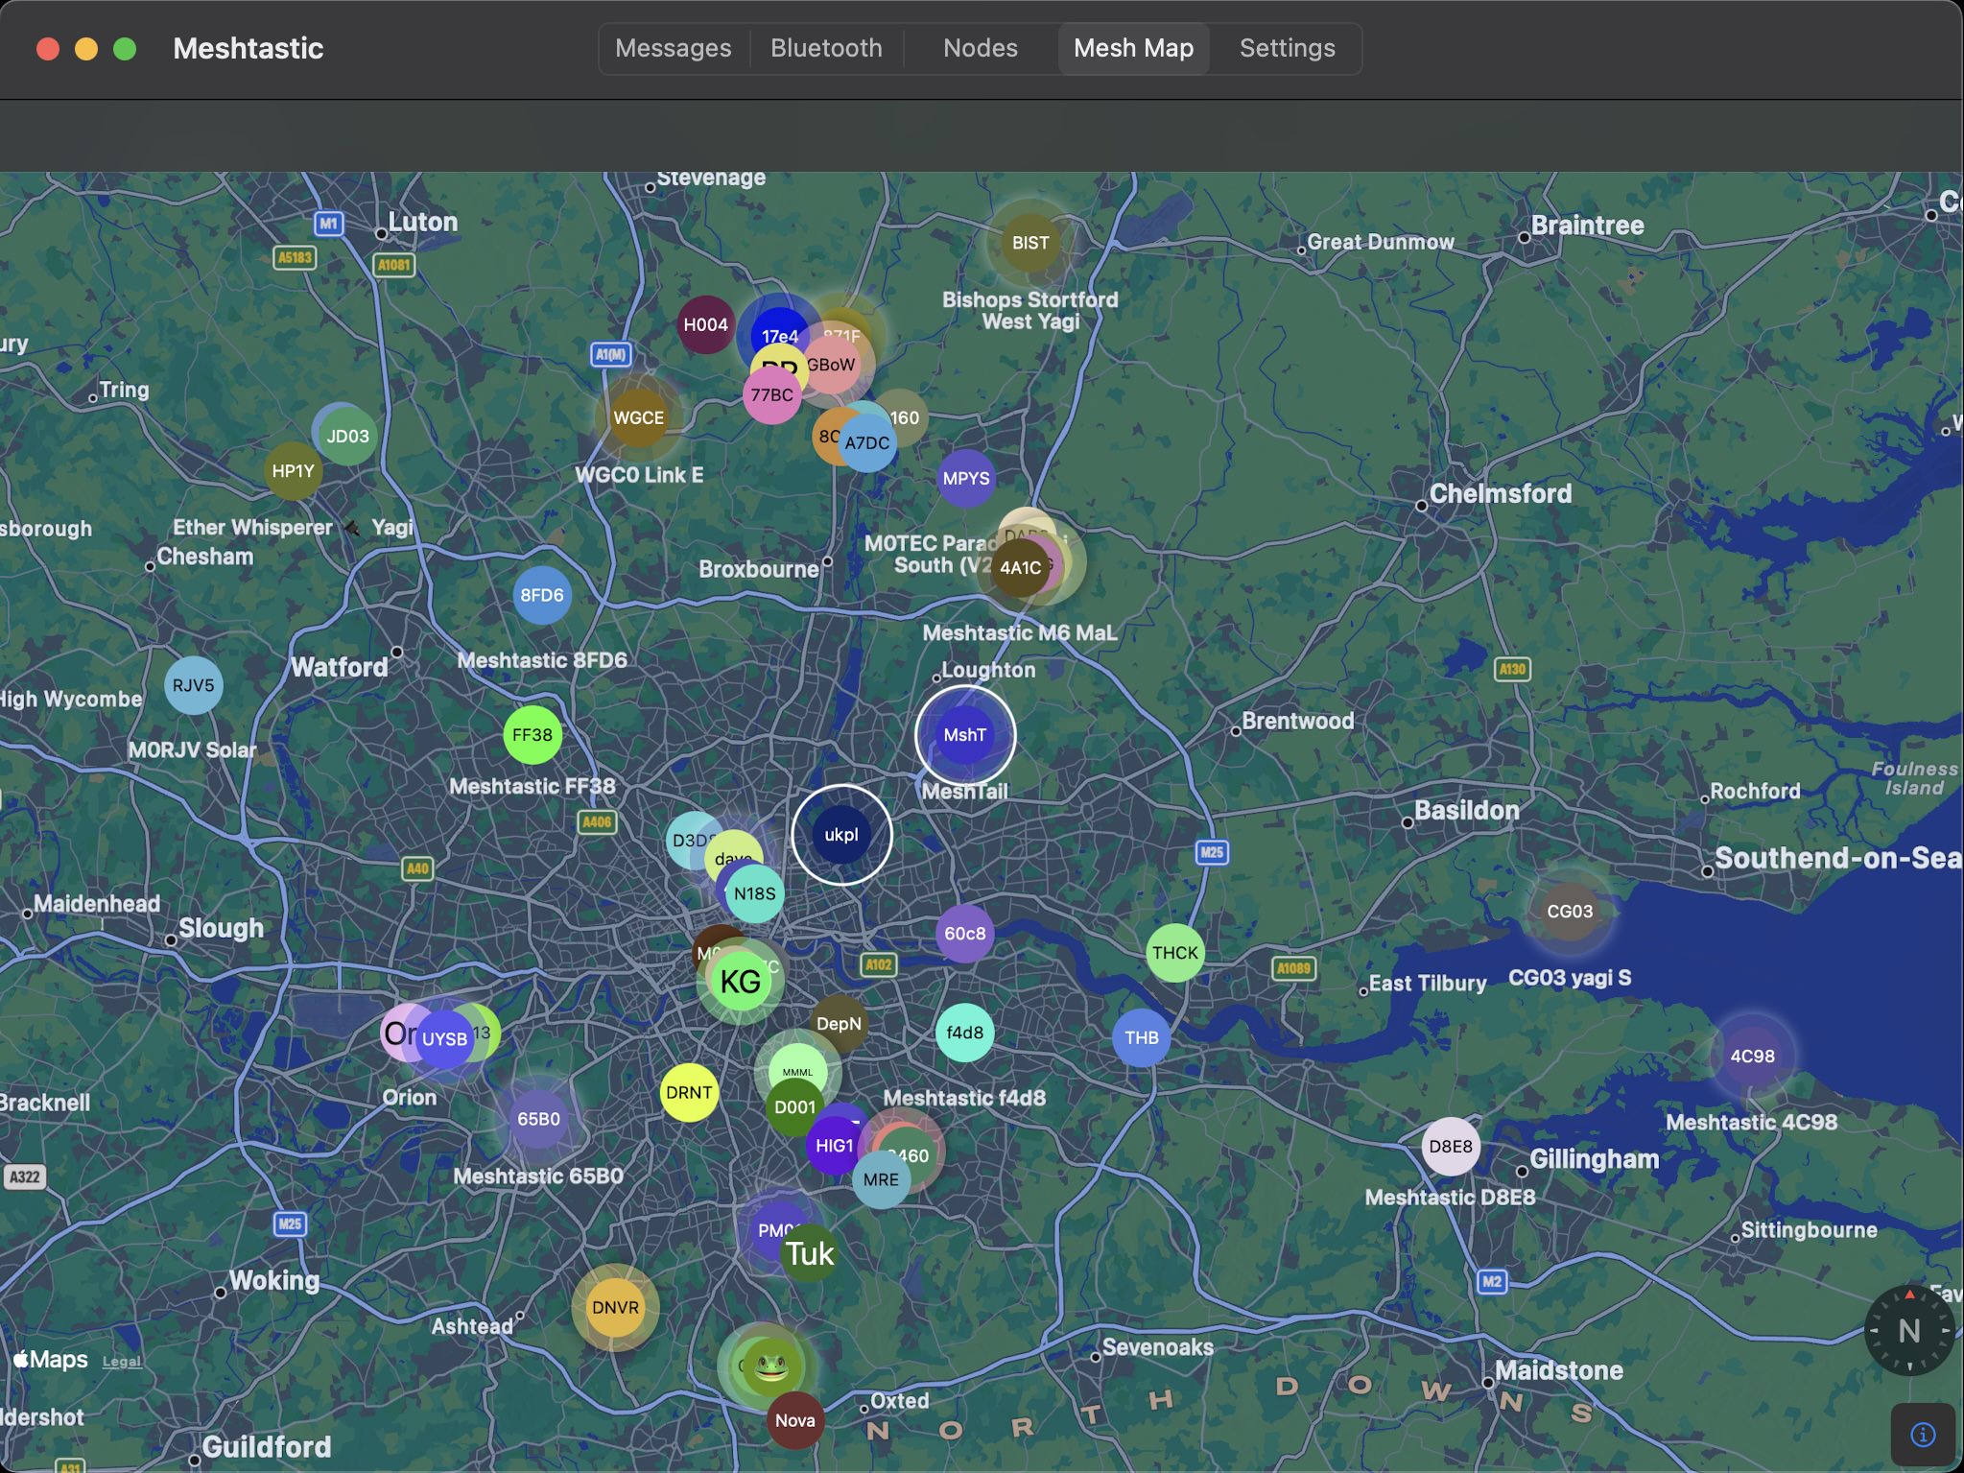Select the yellow DRNT node marker
This screenshot has width=1964, height=1473.
click(689, 1092)
